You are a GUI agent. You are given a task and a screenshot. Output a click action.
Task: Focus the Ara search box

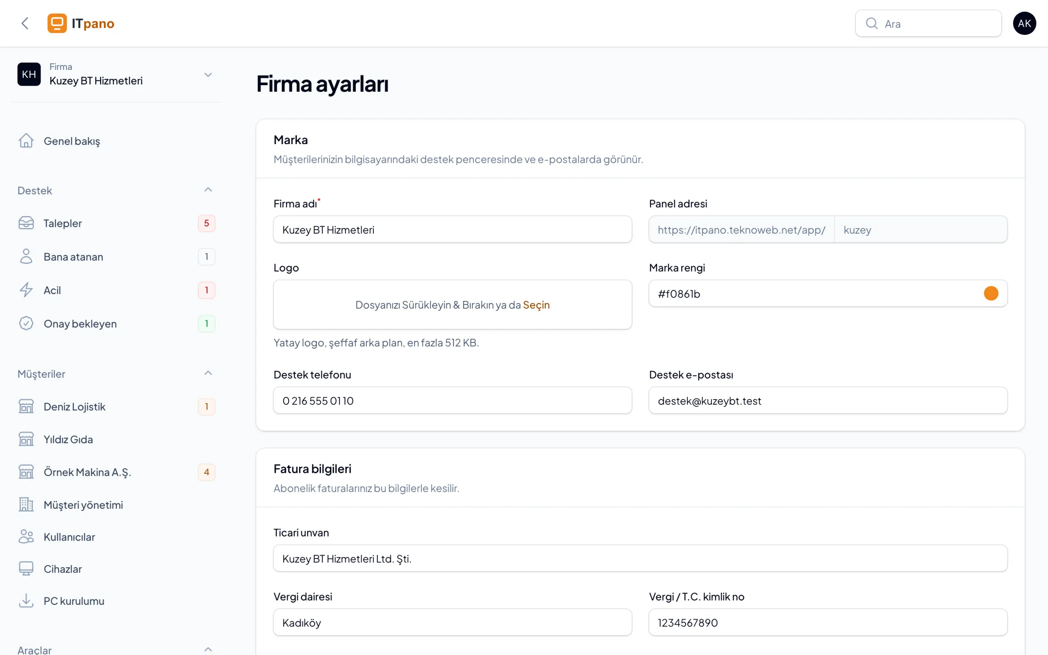[x=928, y=23]
